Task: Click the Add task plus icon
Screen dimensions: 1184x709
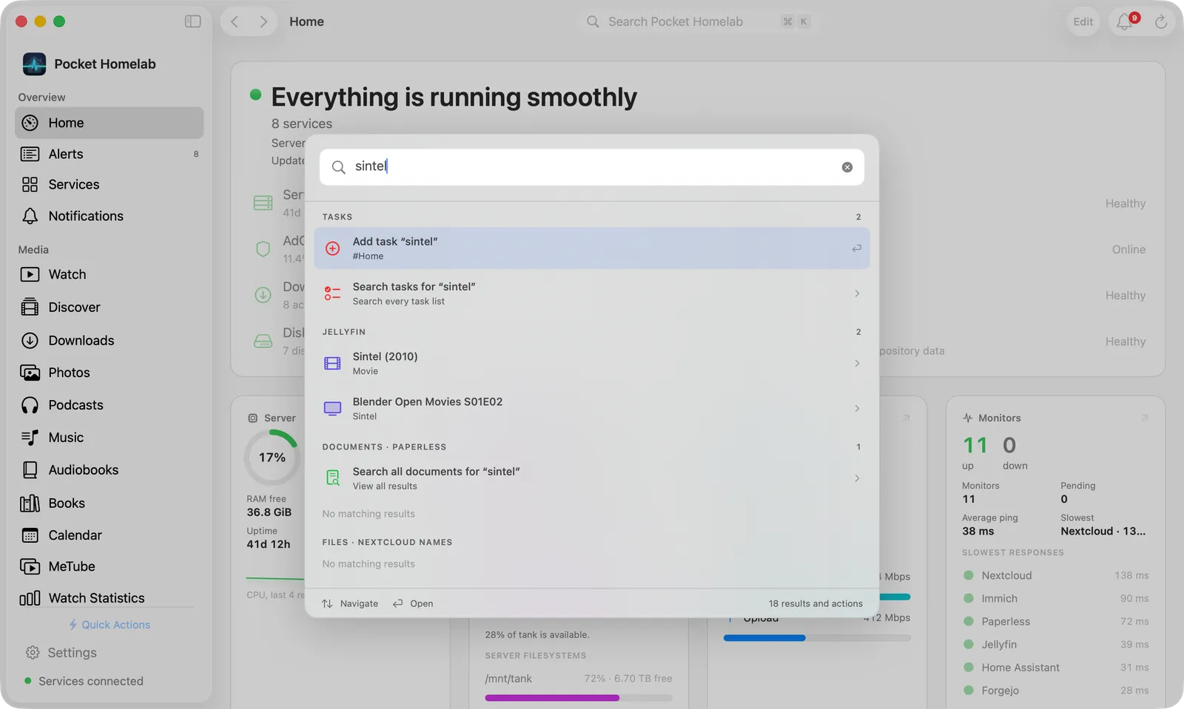Action: (333, 248)
